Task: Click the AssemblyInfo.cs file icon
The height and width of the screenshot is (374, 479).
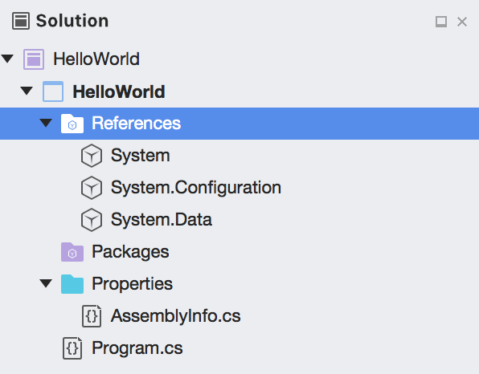Action: pos(92,316)
